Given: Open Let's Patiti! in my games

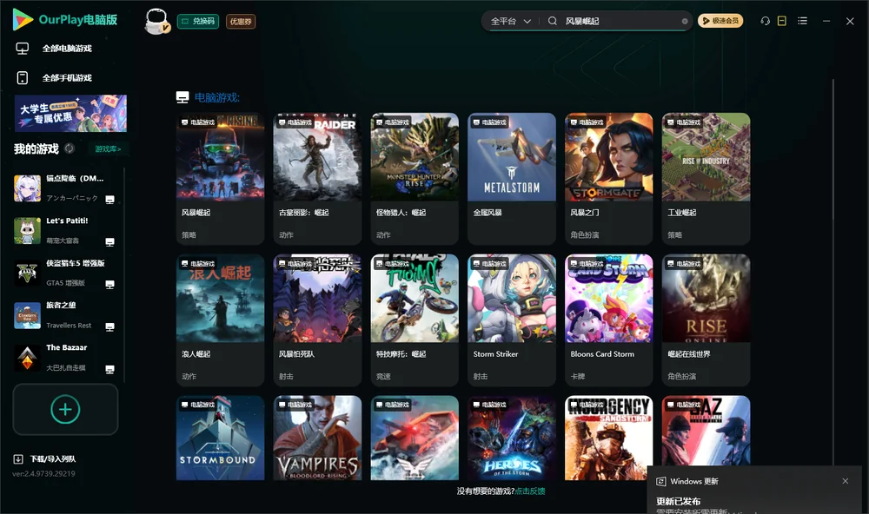Looking at the screenshot, I should tap(65, 231).
